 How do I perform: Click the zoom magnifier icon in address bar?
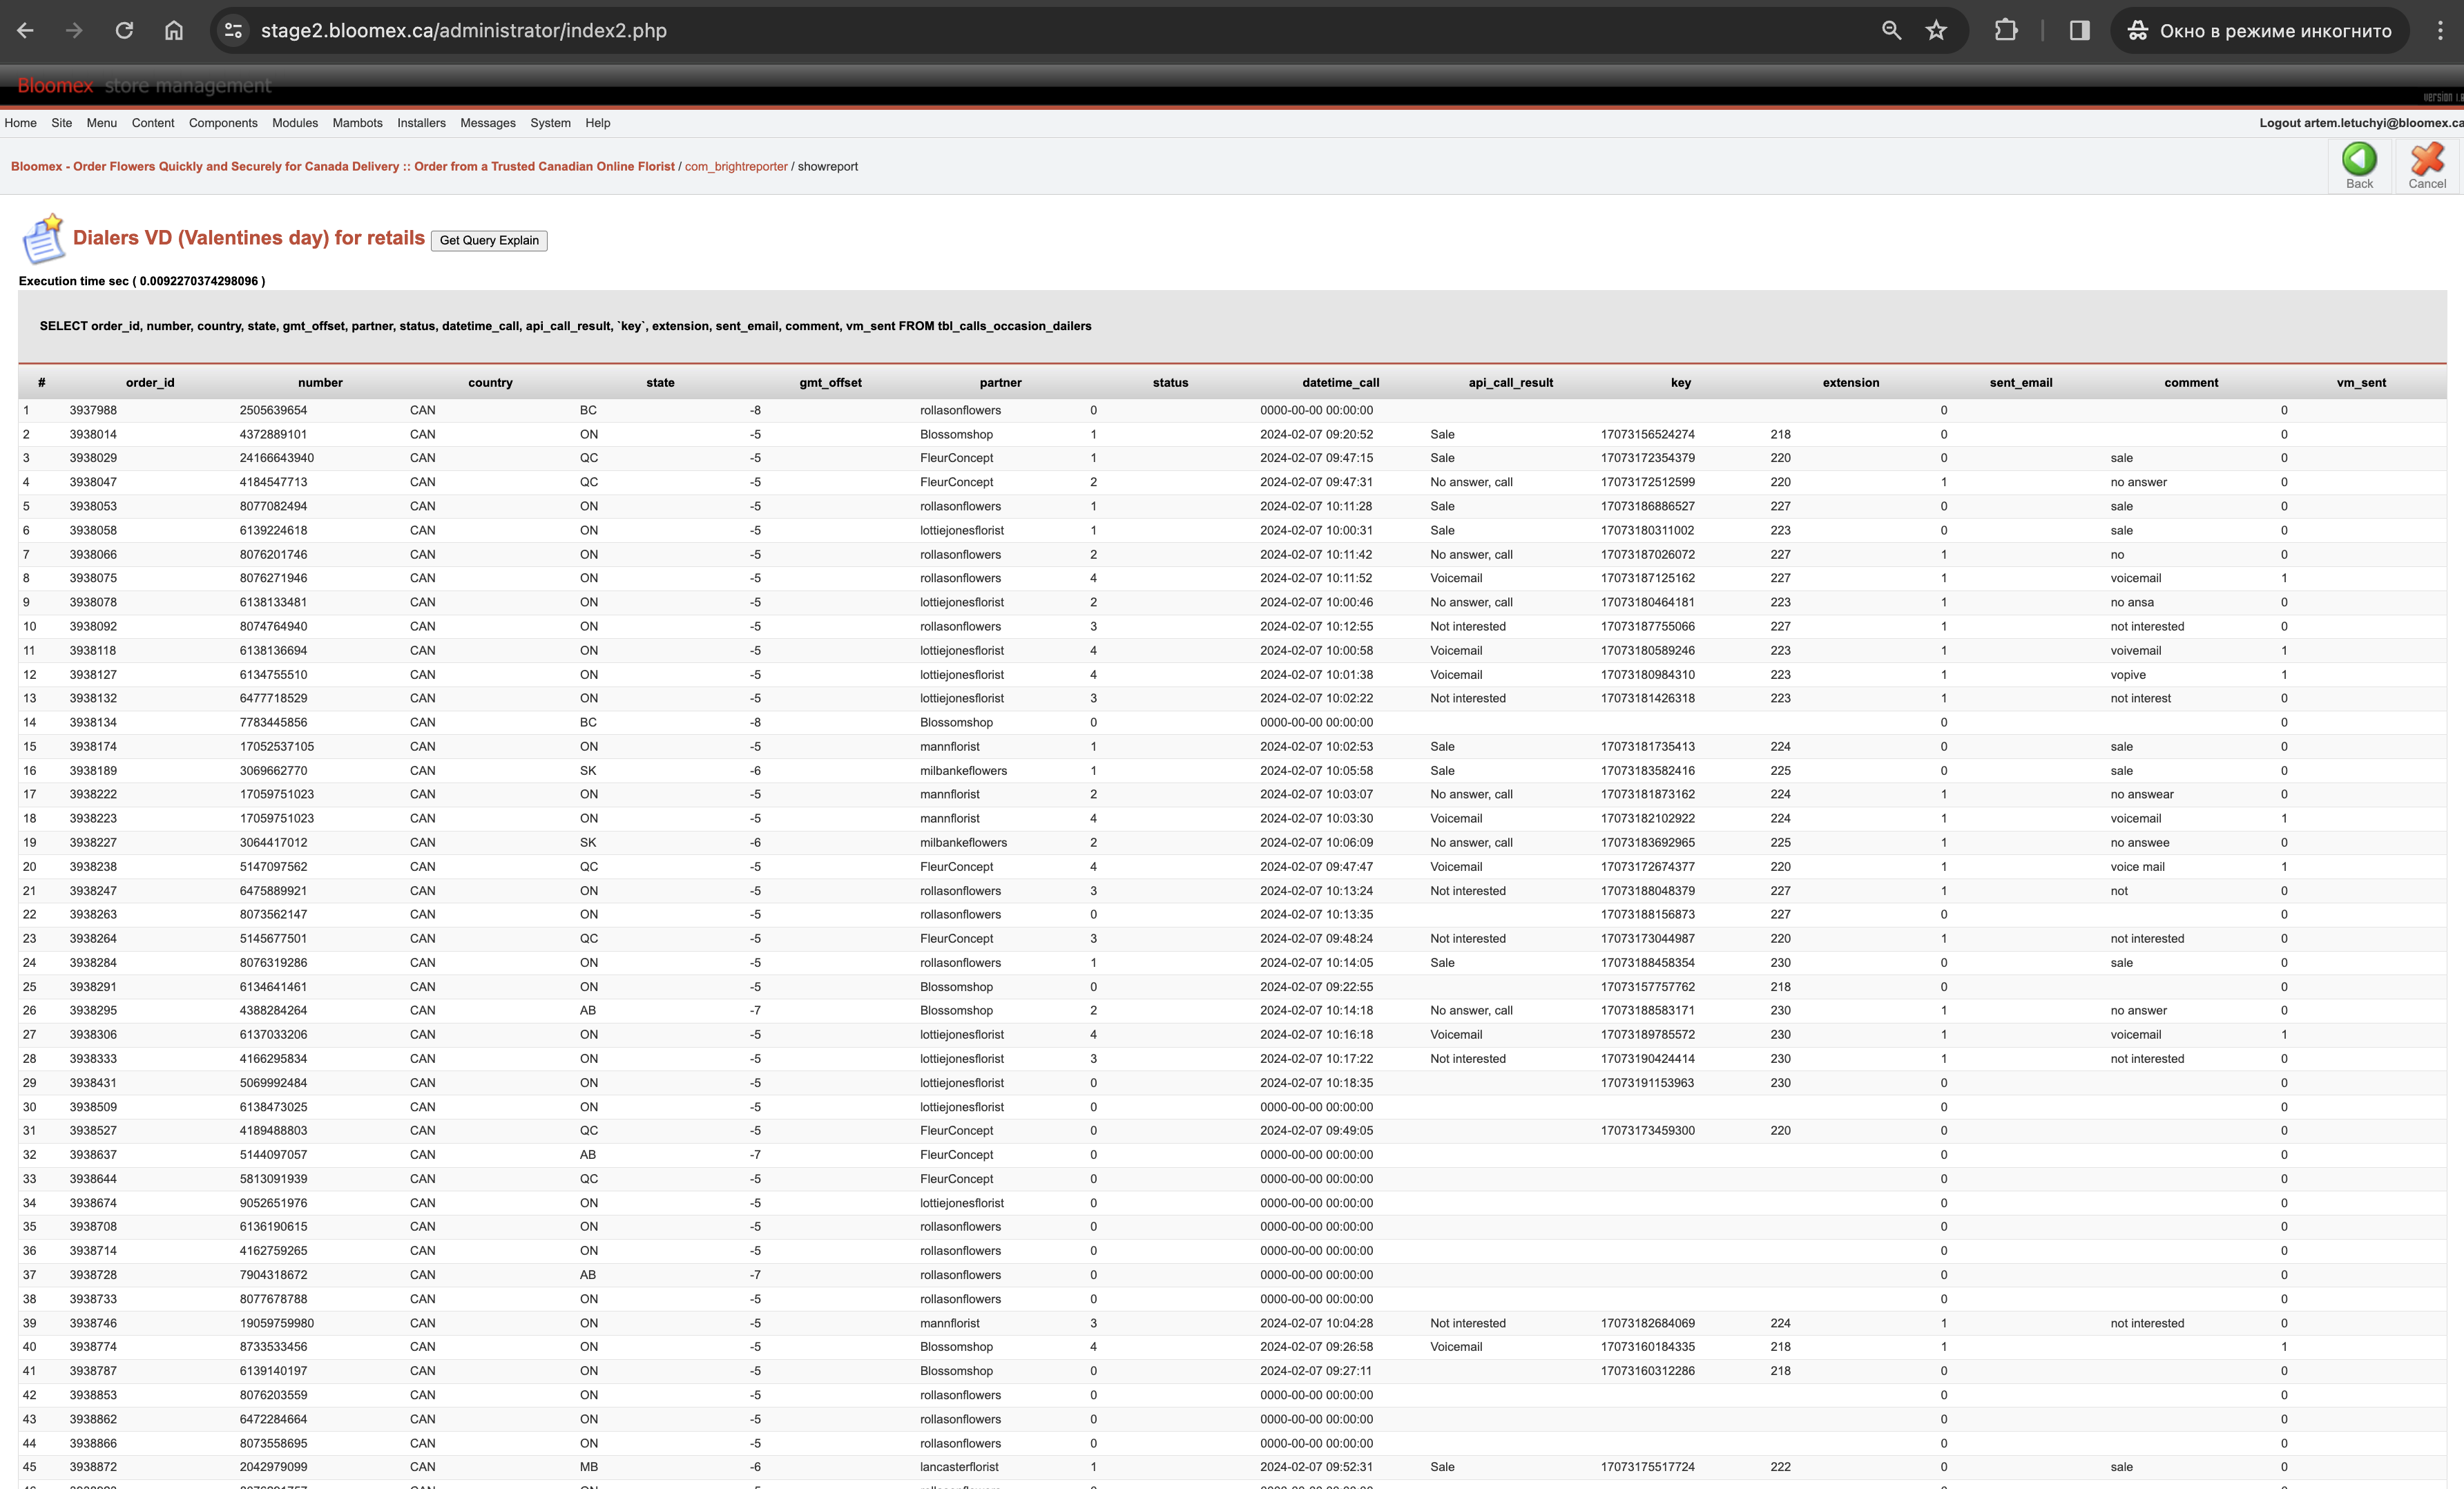click(1891, 31)
